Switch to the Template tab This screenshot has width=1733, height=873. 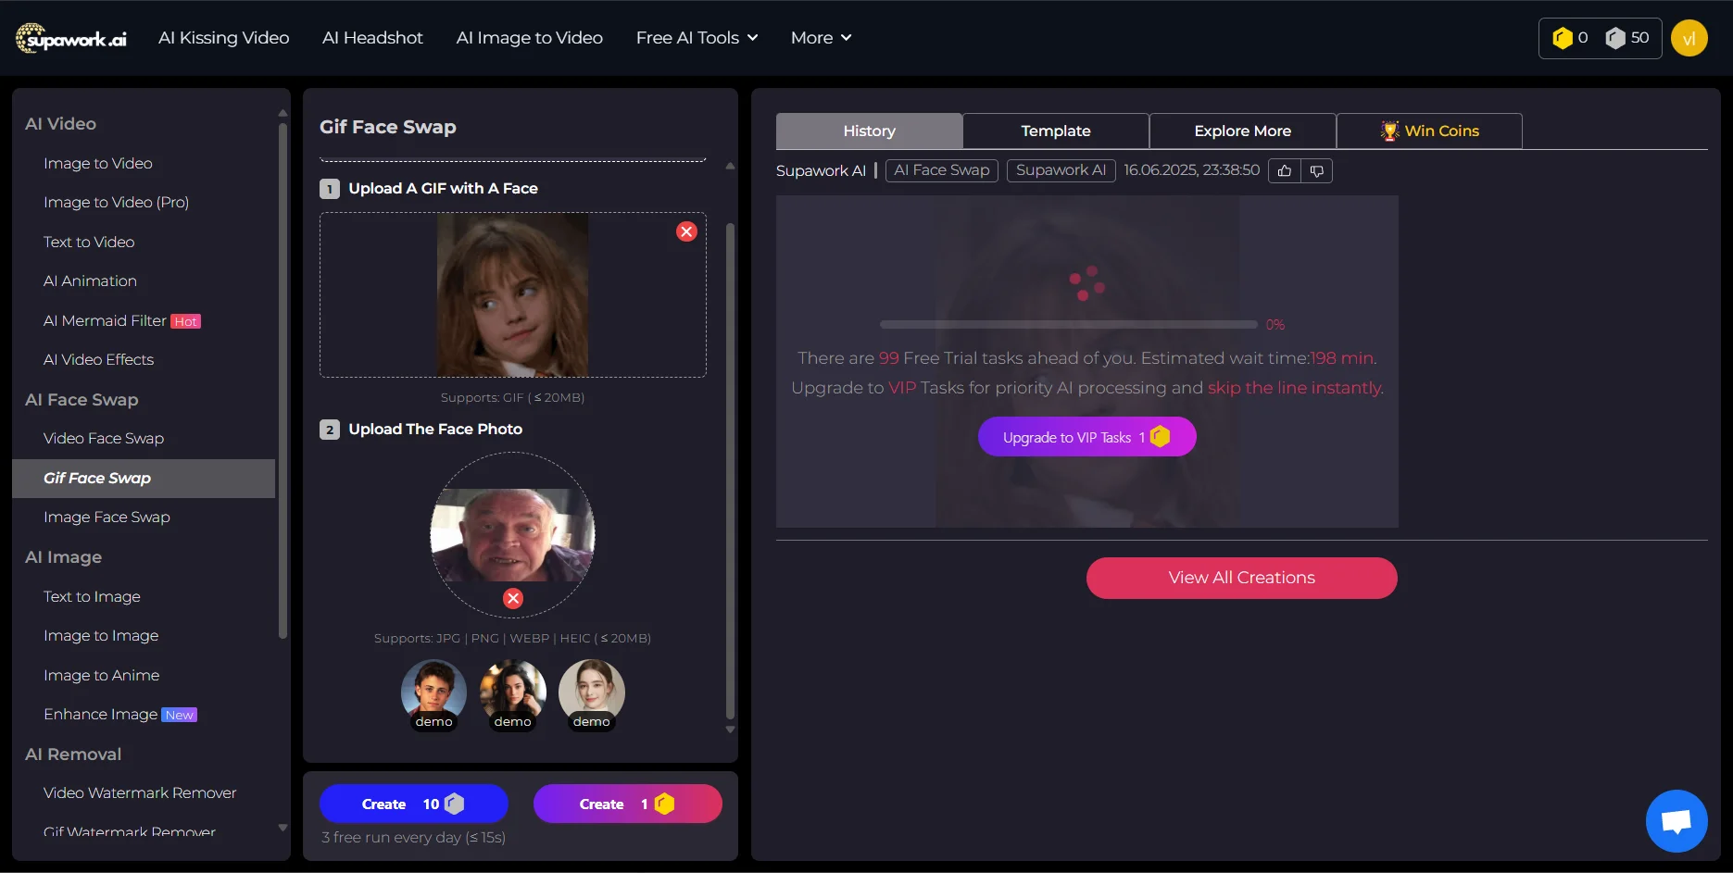(x=1056, y=131)
